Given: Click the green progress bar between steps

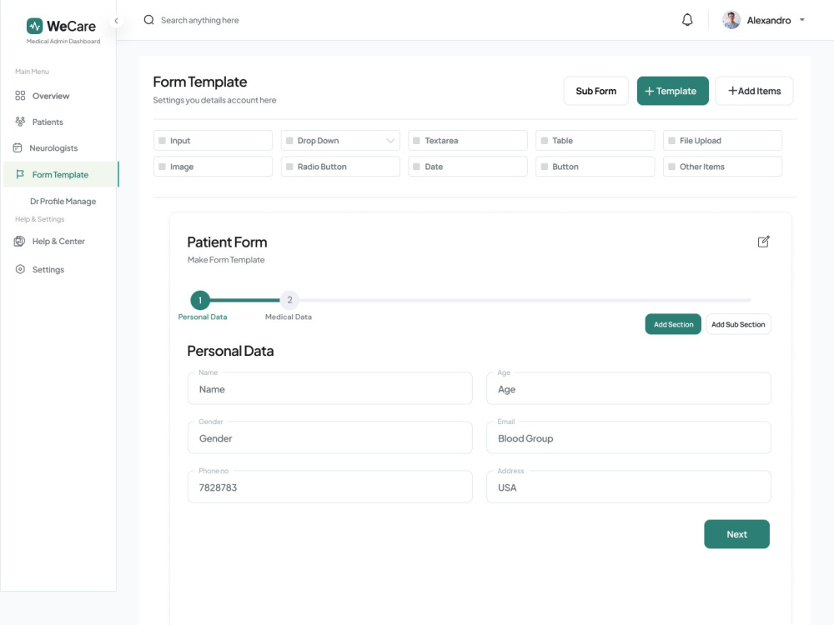Looking at the screenshot, I should pyautogui.click(x=245, y=300).
